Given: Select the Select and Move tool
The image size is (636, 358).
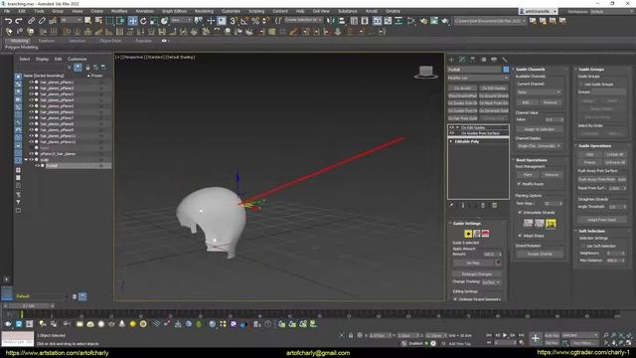Looking at the screenshot, I should pyautogui.click(x=132, y=21).
